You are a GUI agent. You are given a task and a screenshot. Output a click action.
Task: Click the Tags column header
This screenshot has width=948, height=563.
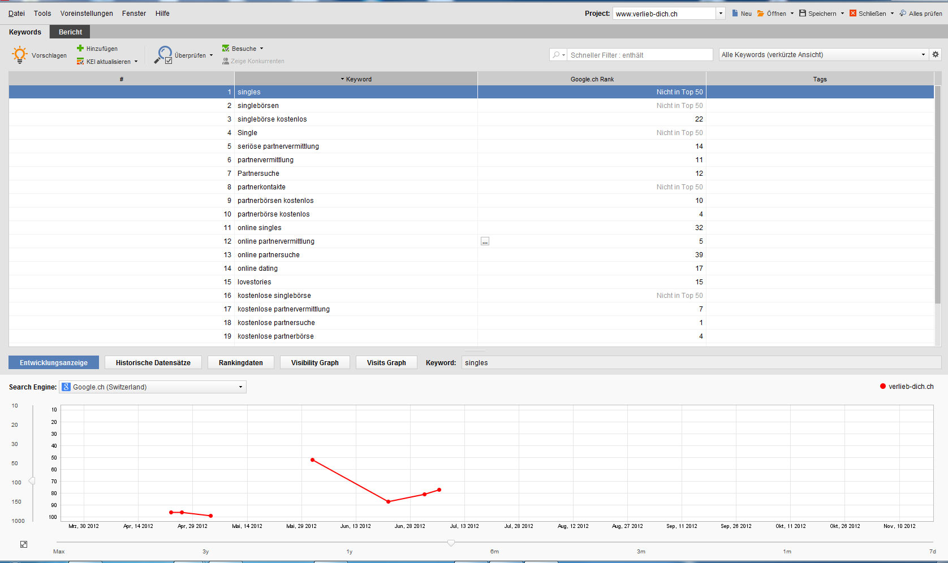[x=820, y=79]
